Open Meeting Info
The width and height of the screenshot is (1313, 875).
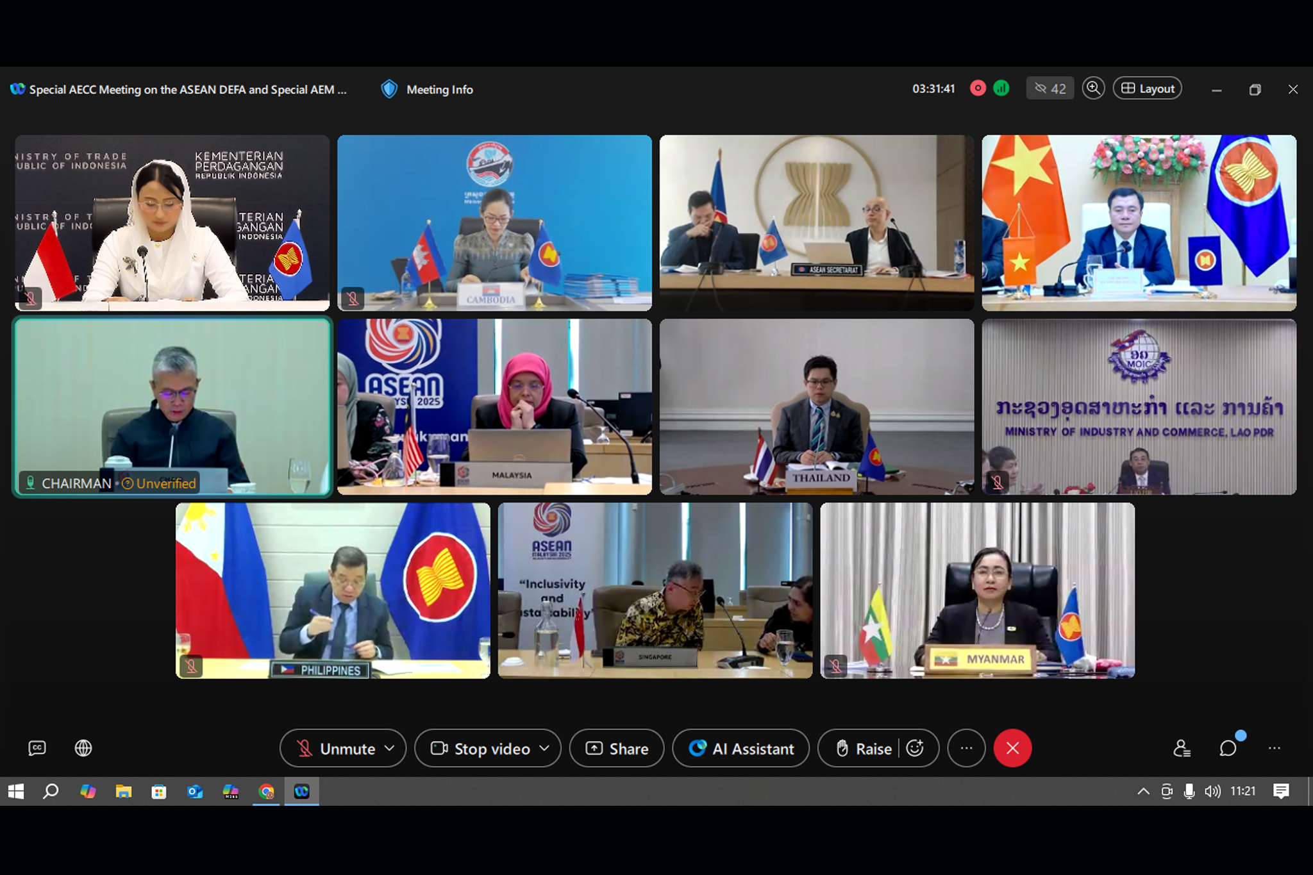click(x=426, y=89)
